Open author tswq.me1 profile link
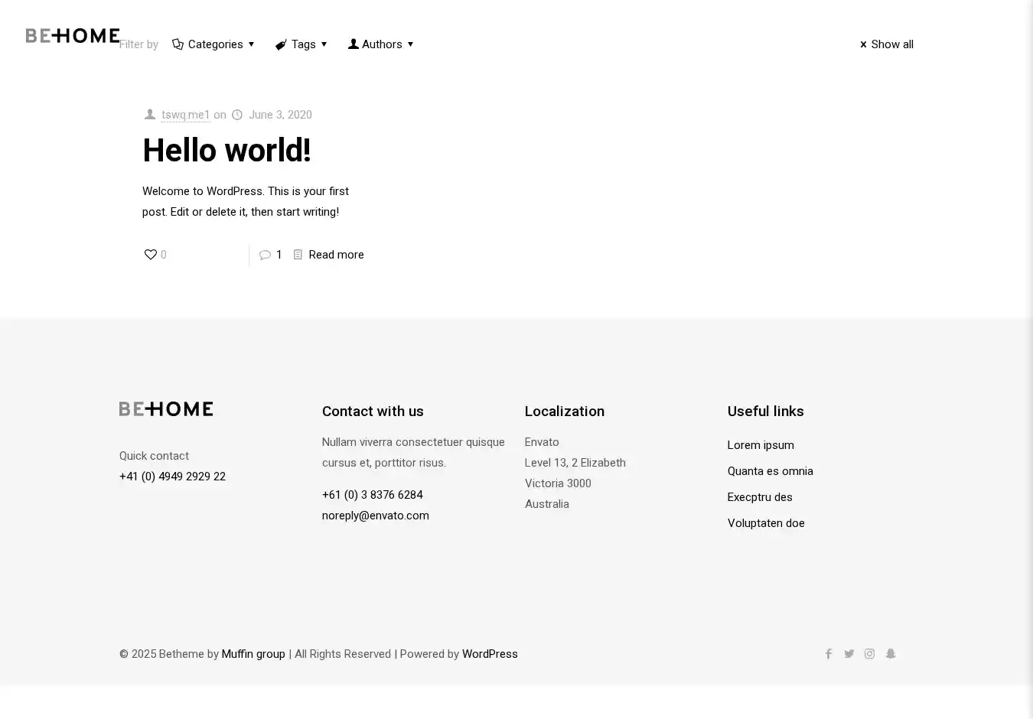The height and width of the screenshot is (719, 1033). [x=185, y=115]
